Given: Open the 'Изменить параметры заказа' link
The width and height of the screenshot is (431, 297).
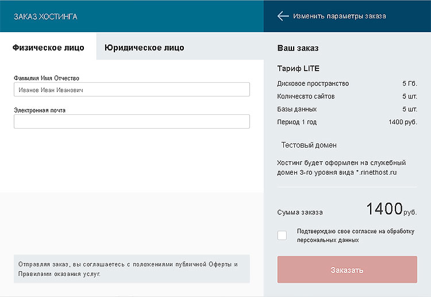Looking at the screenshot, I should point(339,16).
